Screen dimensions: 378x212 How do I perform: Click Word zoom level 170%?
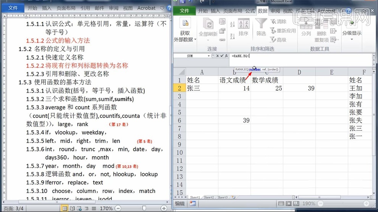pos(106,209)
